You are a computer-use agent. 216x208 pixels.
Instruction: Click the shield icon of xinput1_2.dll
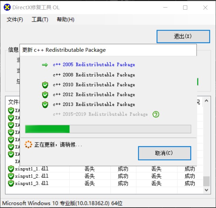click(x=11, y=176)
